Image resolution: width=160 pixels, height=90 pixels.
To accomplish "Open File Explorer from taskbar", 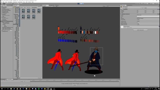I will coord(11,89).
